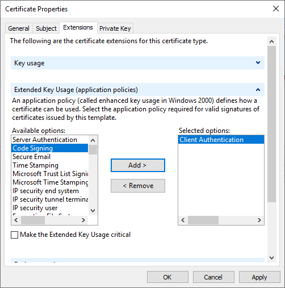Click the Available options list up arrow

93,140
